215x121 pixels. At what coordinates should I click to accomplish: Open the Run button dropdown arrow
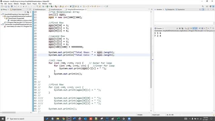tap(49, 6)
